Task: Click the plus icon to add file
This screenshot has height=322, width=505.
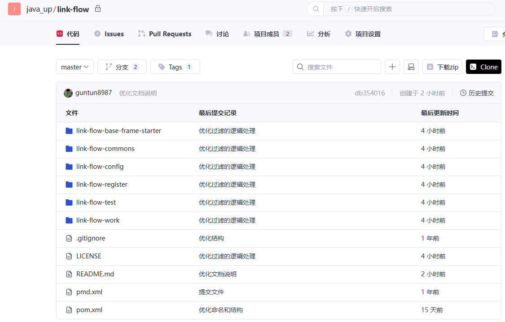Action: (392, 67)
